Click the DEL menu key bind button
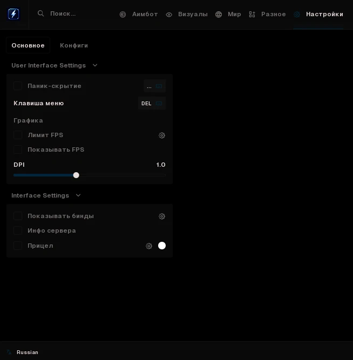This screenshot has height=360, width=353. coord(152,103)
